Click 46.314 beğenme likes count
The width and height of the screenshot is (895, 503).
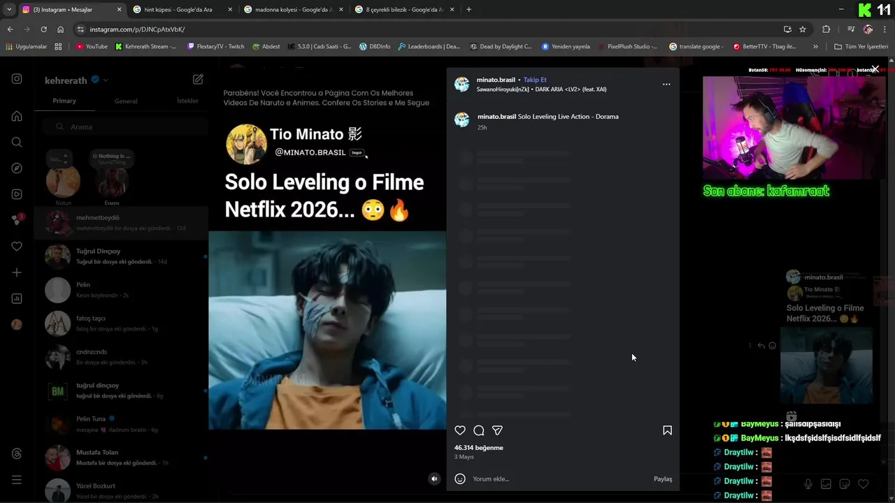[x=478, y=448]
